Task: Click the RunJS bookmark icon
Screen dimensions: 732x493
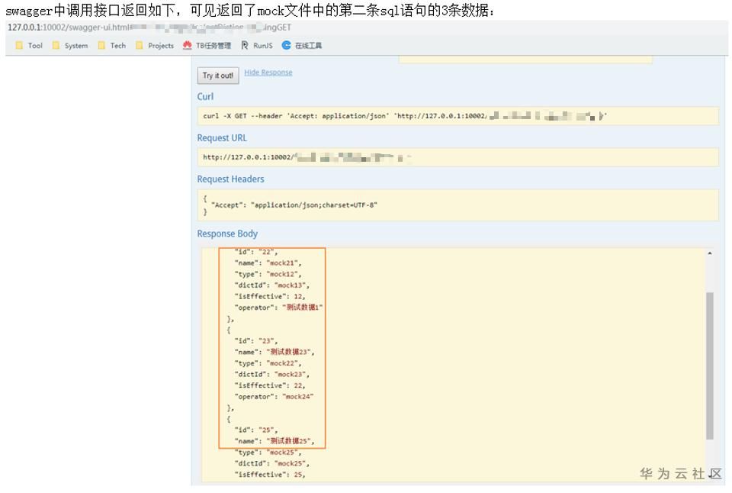Action: coord(245,45)
